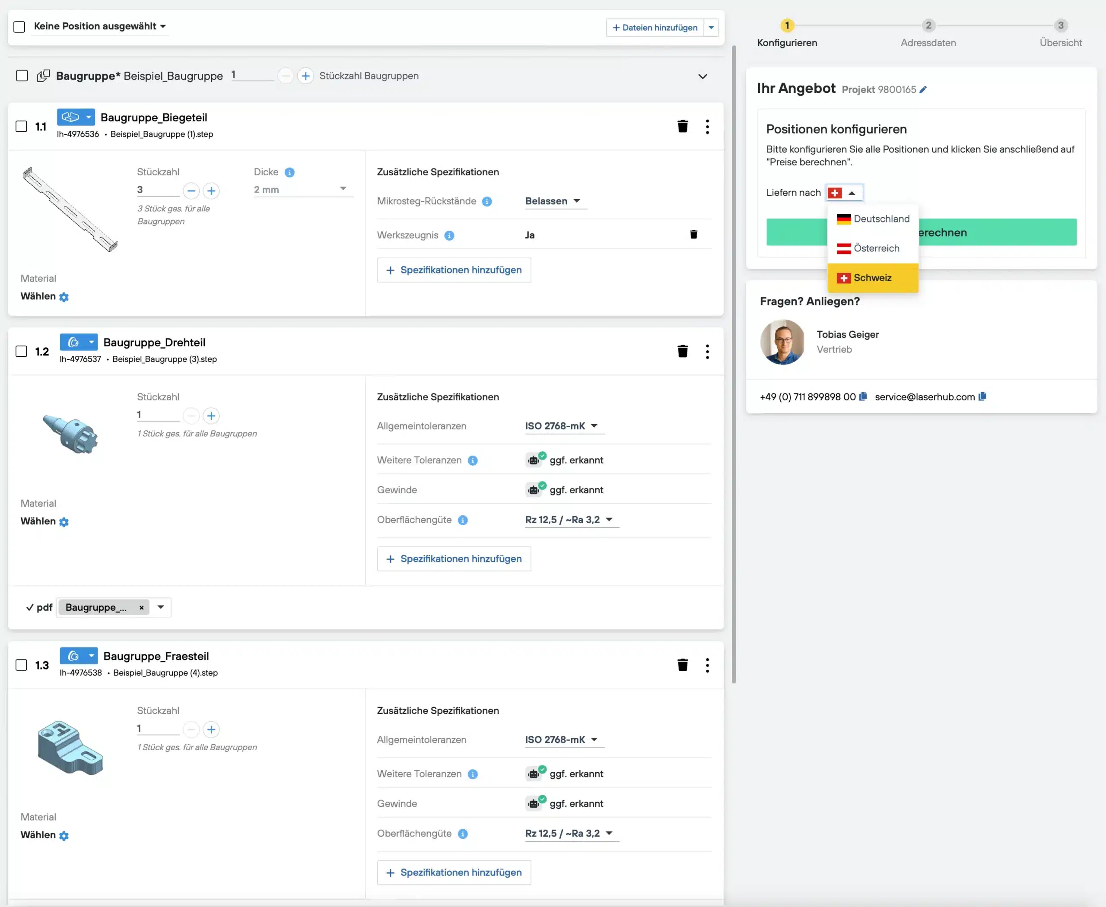Delete position 1.1 Baugruppe_Biegeteil with trash icon
The width and height of the screenshot is (1106, 907).
683,127
